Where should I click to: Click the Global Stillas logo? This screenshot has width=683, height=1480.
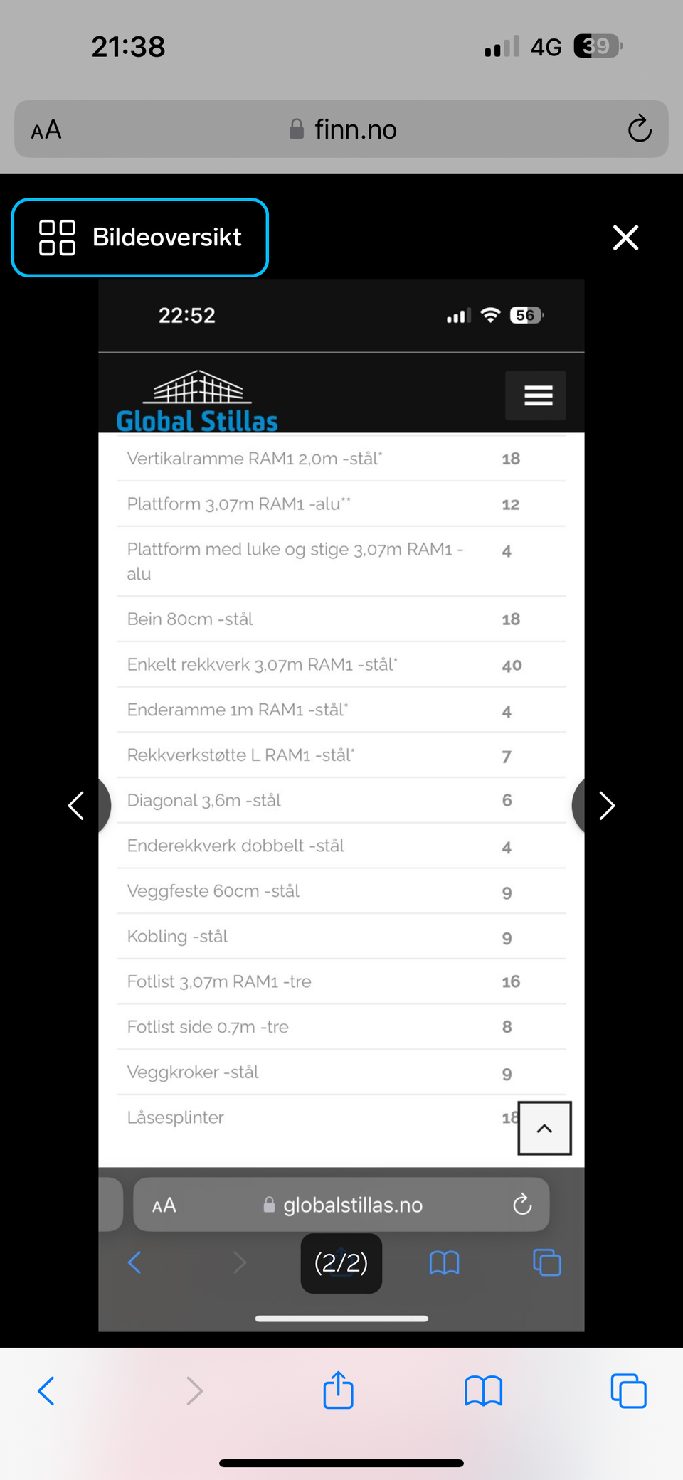click(197, 403)
